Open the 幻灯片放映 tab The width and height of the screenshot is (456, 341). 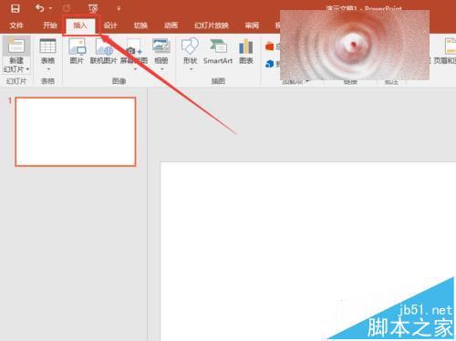(212, 26)
